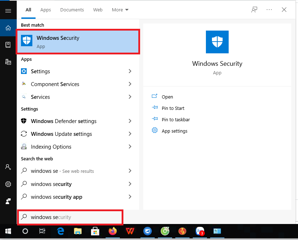Screen dimensions: 298x240
Task: Click the feedback icon in the top bar
Action: [x=254, y=10]
